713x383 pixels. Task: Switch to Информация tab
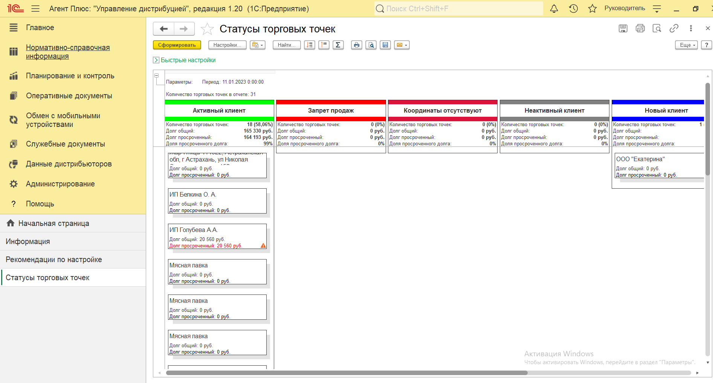(x=73, y=241)
